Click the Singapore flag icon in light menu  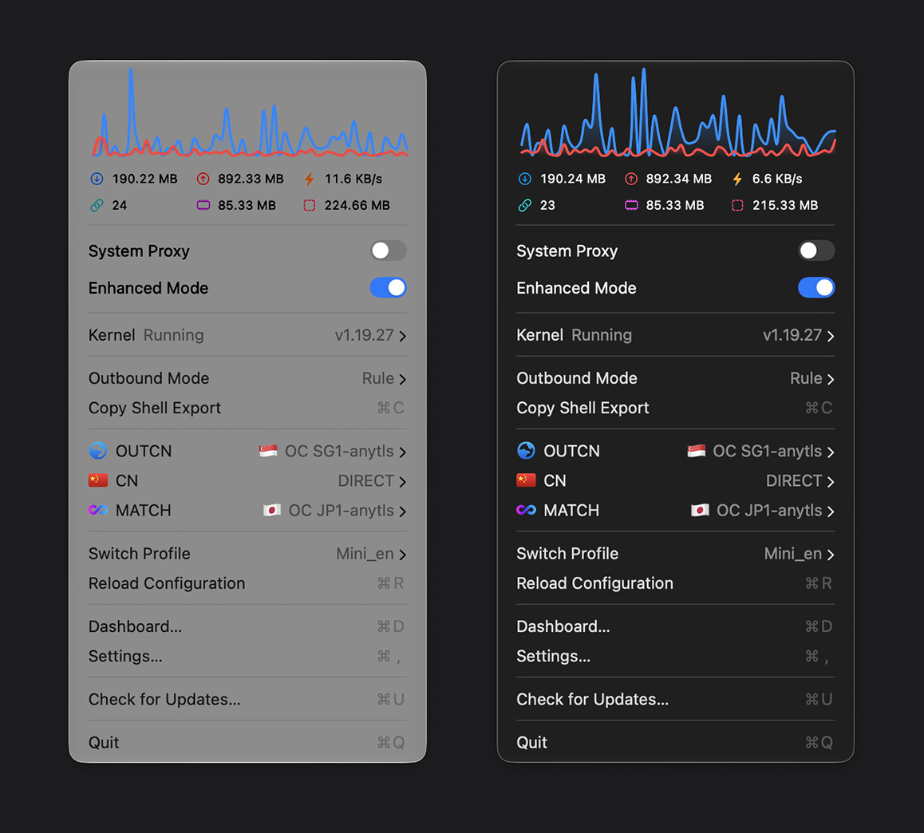[268, 451]
